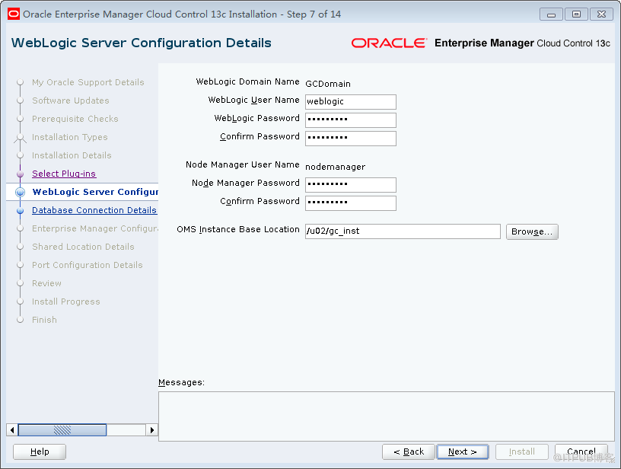Click the sidebar horizontal scrollbar thumb
This screenshot has width=621, height=469.
62,429
